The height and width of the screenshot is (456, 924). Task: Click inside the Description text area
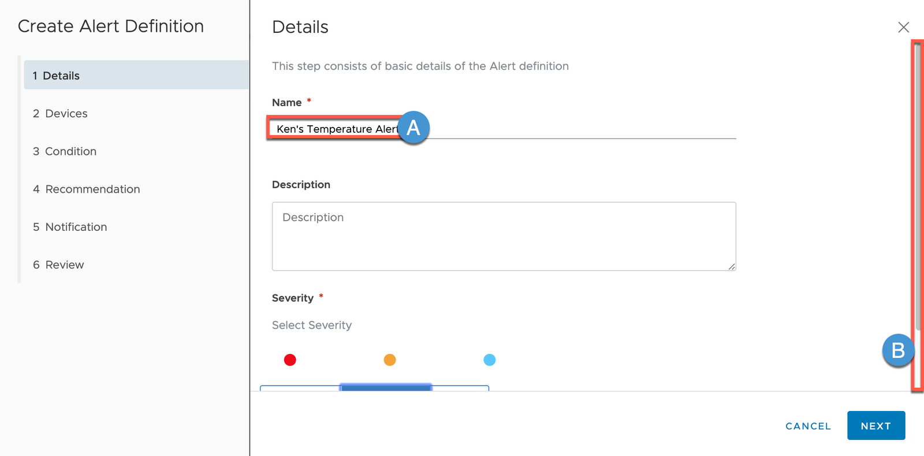pos(504,237)
